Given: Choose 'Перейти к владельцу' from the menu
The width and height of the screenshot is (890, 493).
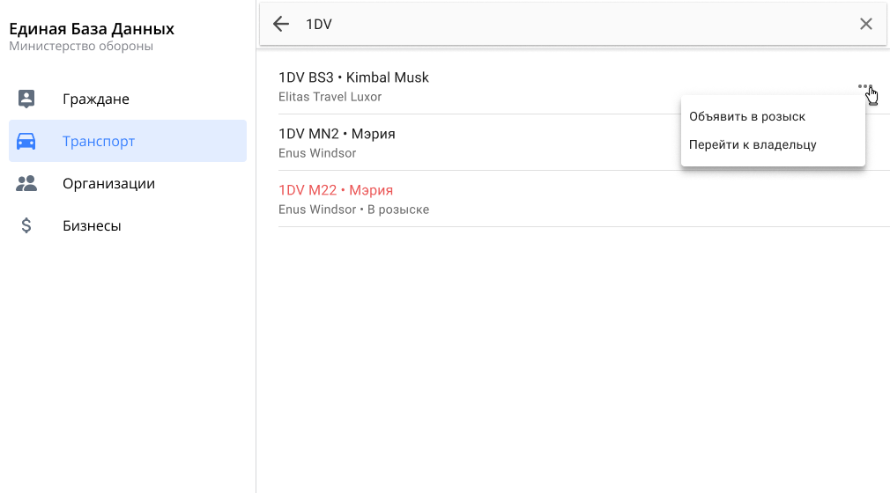Looking at the screenshot, I should pos(753,144).
